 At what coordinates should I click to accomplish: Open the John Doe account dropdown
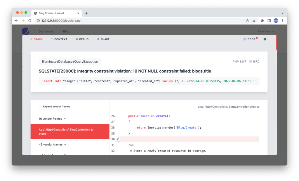(265, 31)
